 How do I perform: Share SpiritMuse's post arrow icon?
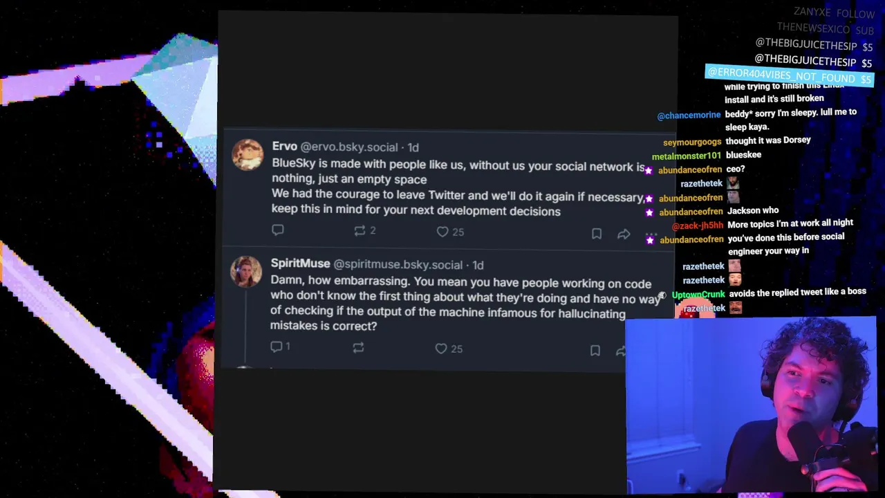click(621, 351)
